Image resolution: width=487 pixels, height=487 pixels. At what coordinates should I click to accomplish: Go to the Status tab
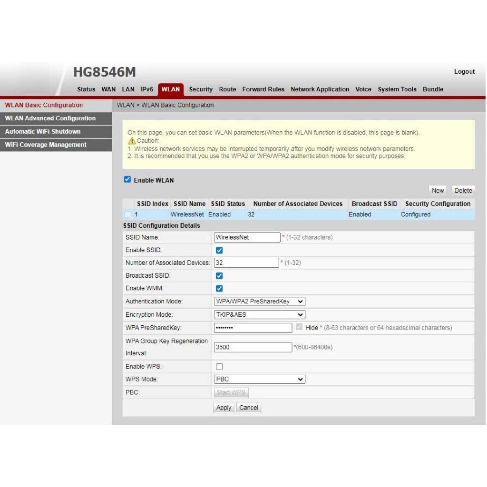(x=86, y=89)
